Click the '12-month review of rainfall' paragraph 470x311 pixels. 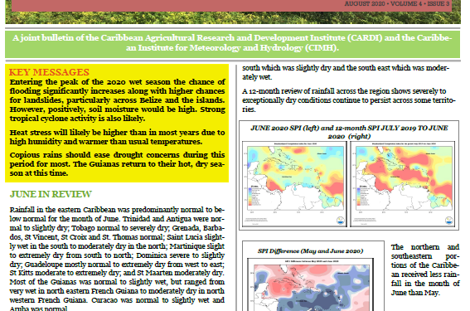coord(349,100)
